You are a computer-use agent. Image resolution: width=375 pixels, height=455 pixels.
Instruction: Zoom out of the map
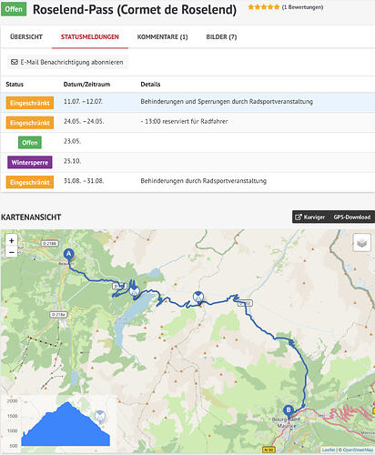point(12,252)
